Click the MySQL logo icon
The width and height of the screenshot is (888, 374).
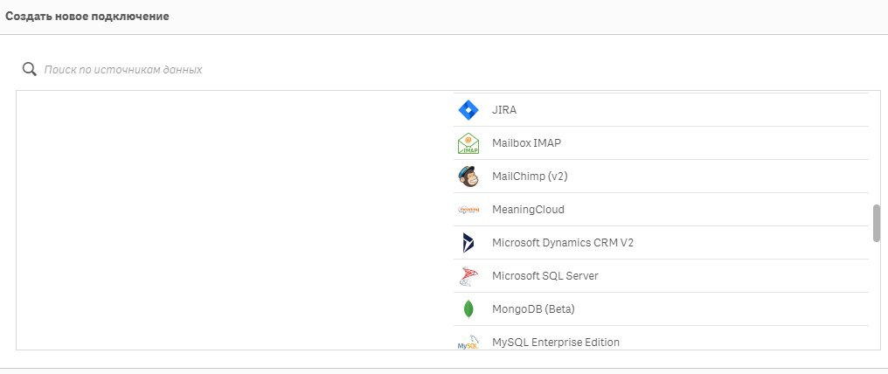click(x=468, y=343)
